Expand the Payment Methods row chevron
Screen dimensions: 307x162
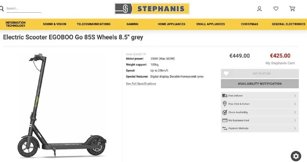(x=295, y=129)
